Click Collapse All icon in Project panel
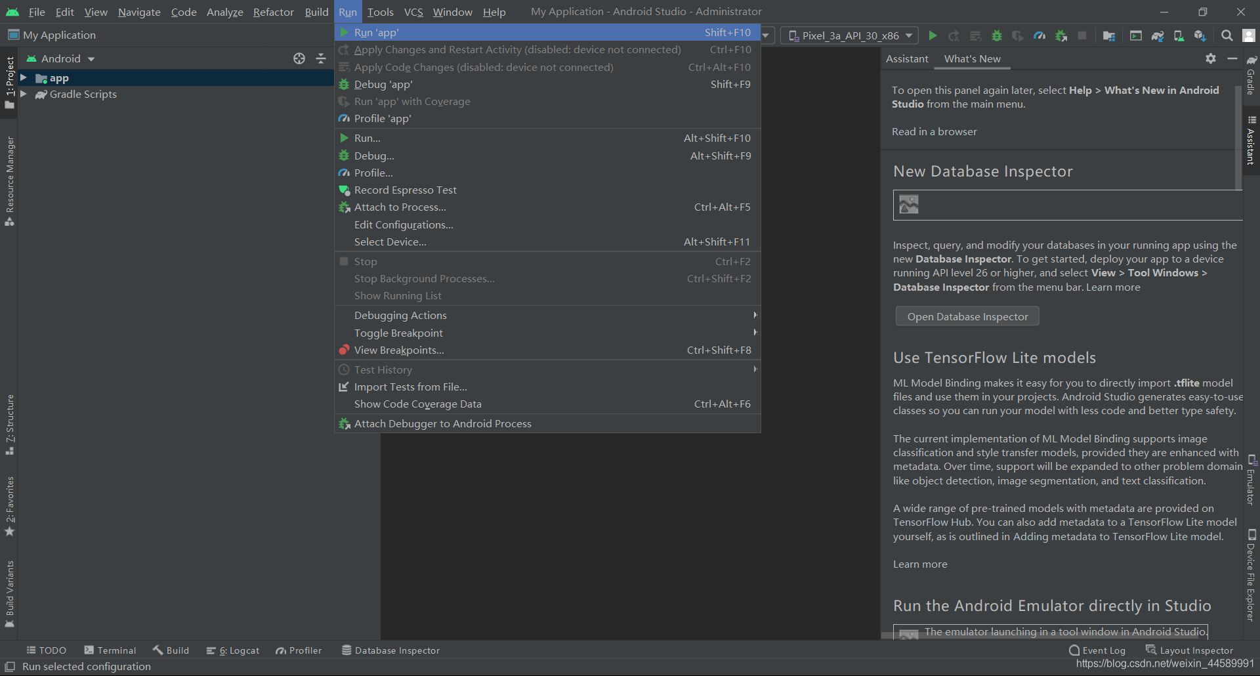 pos(321,58)
